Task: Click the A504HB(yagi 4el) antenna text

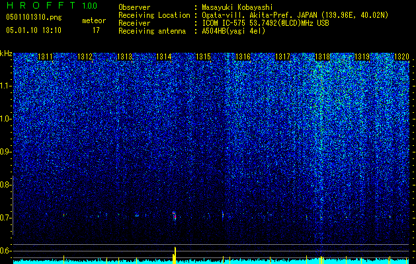Action: (233, 31)
